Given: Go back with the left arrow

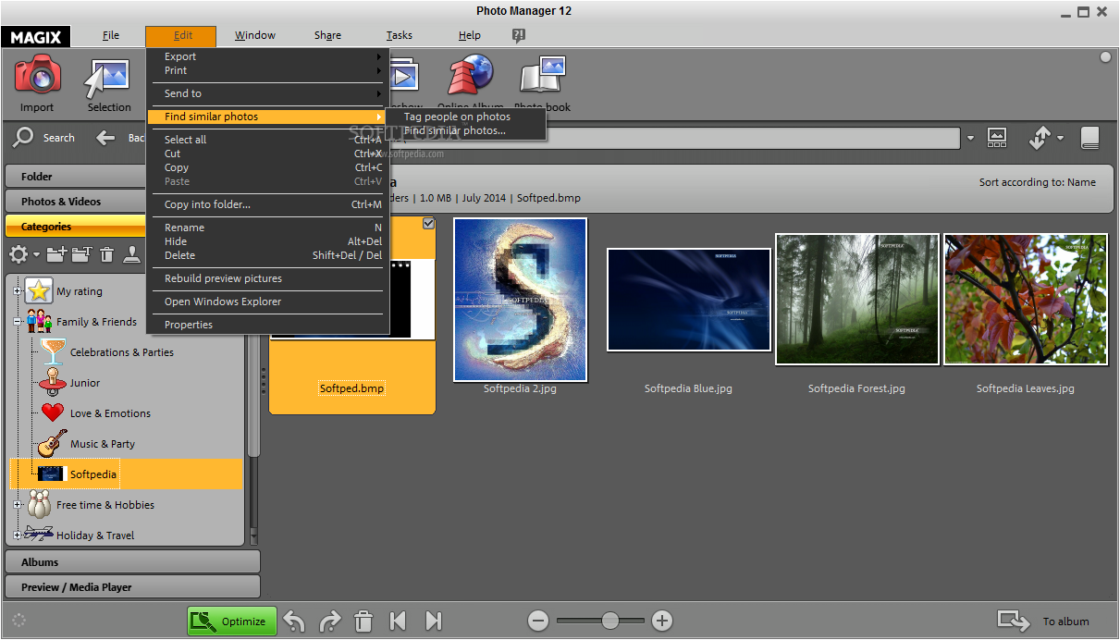Looking at the screenshot, I should (x=106, y=138).
